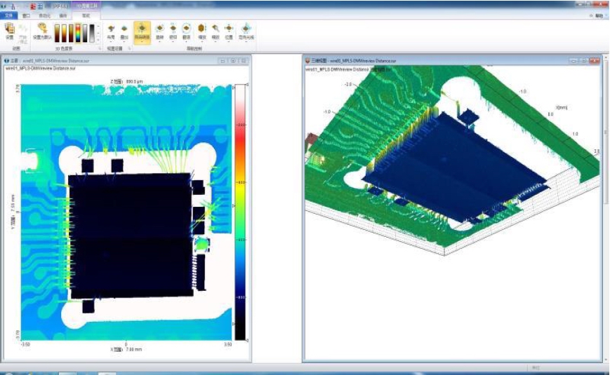610x375 pixels.
Task: Close the right 3D view sub-window with red X
Action: [595, 60]
